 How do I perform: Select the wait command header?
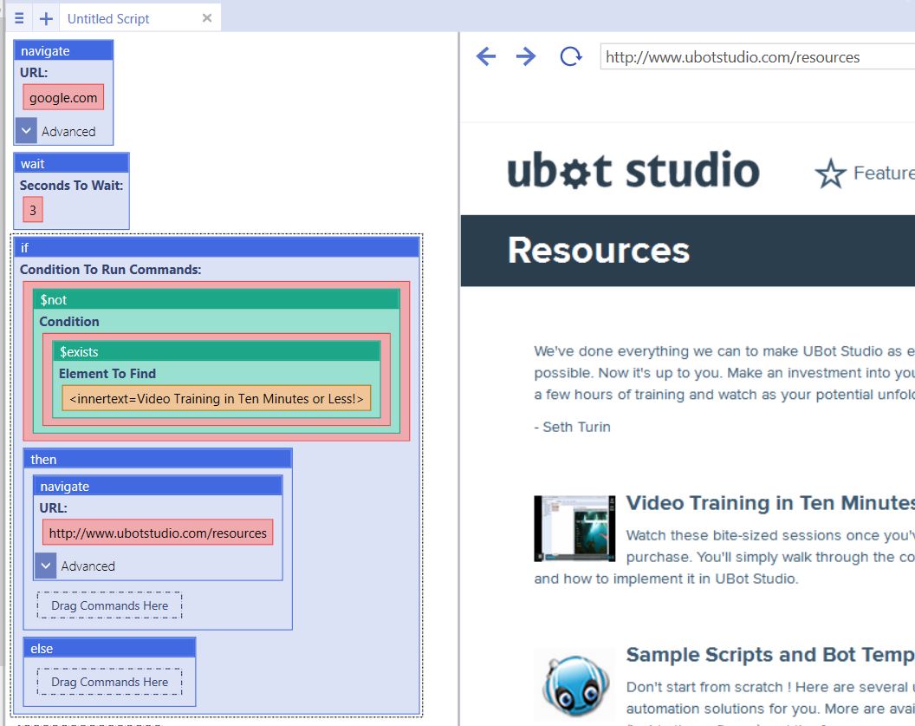click(71, 164)
